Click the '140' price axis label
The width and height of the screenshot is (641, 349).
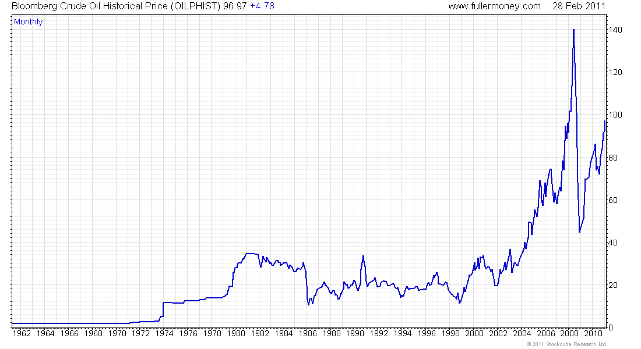(615, 30)
